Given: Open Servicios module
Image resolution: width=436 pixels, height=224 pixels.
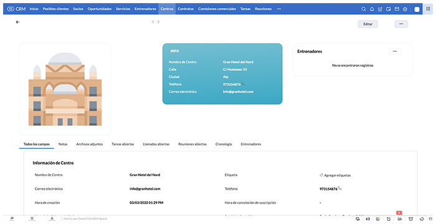Looking at the screenshot, I should click(123, 9).
